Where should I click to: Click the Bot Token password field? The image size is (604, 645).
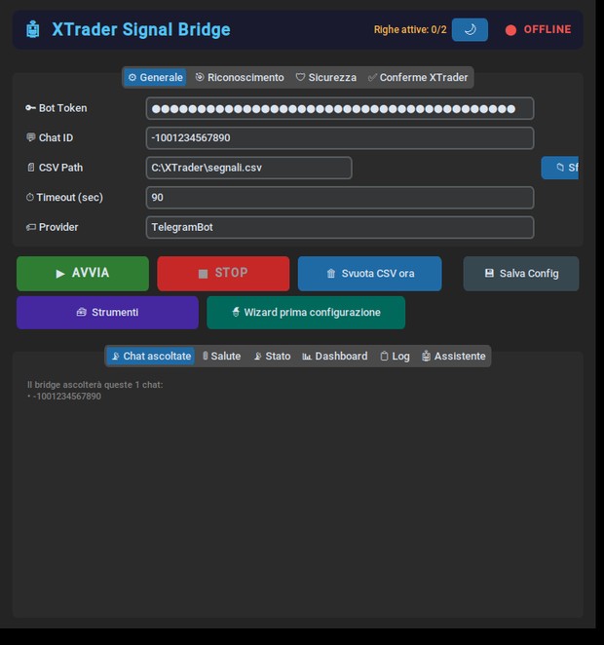tap(340, 108)
